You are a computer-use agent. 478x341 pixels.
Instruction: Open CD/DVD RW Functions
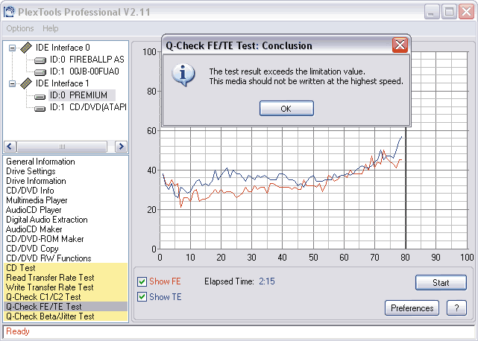click(48, 258)
